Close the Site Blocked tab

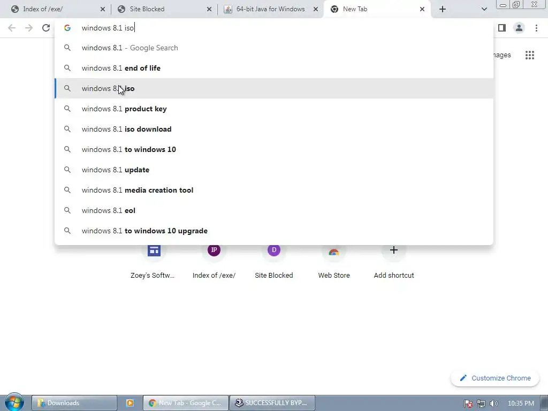(x=209, y=9)
